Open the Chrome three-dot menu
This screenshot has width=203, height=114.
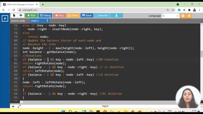200,10
